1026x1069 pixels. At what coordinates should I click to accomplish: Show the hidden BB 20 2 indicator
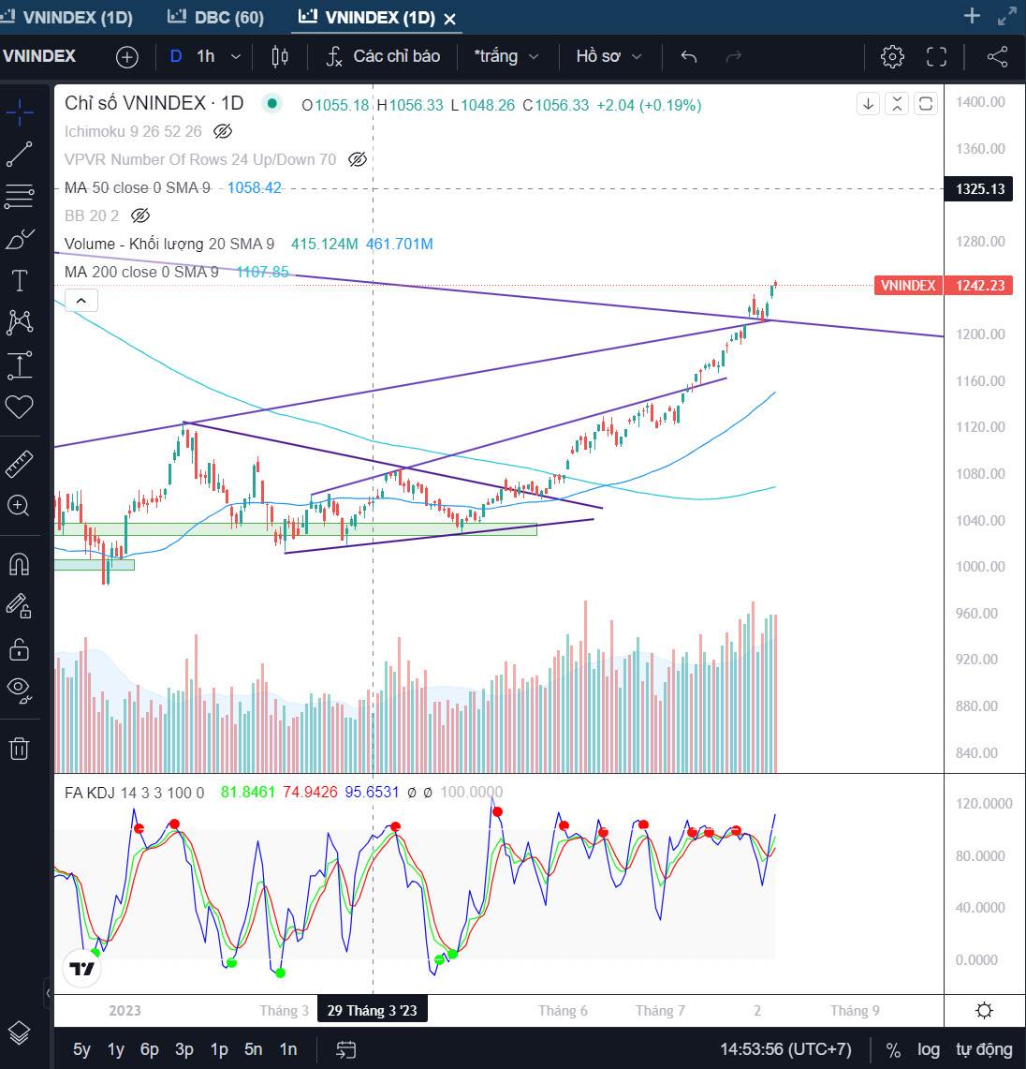[140, 216]
